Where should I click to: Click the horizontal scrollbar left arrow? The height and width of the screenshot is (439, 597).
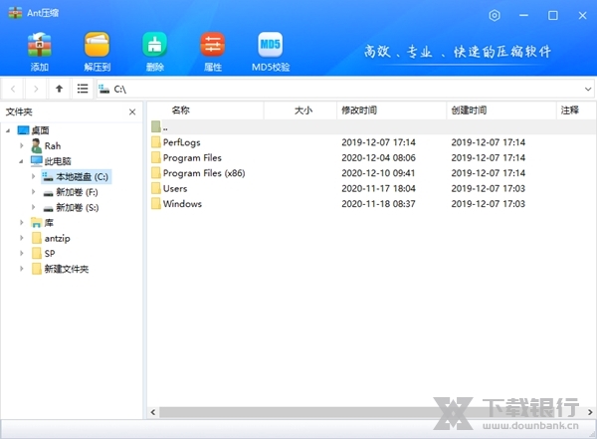pyautogui.click(x=153, y=412)
